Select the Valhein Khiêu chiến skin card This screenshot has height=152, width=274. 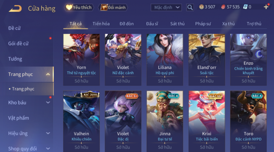tap(81, 121)
